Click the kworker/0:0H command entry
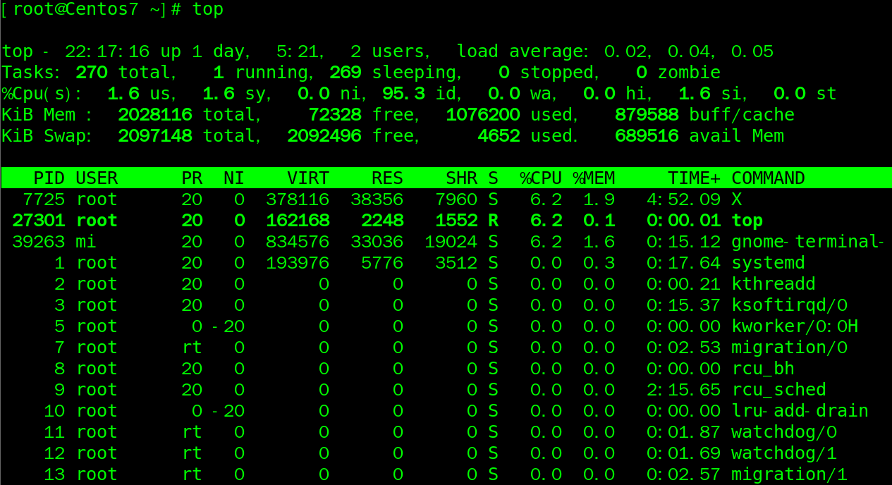 coord(795,326)
